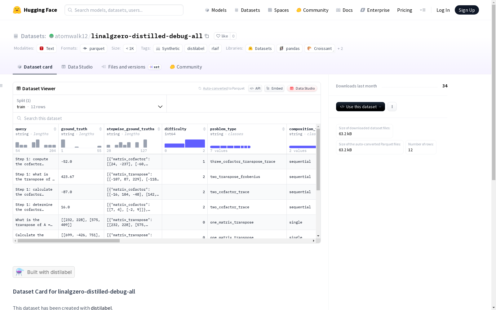This screenshot has width=496, height=310.
Task: Focus the search models, datasets, users field
Action: point(124,10)
